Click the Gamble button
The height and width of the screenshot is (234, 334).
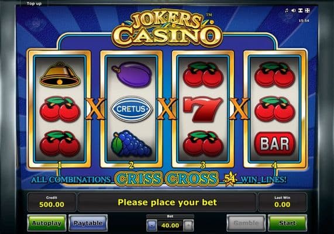(246, 223)
